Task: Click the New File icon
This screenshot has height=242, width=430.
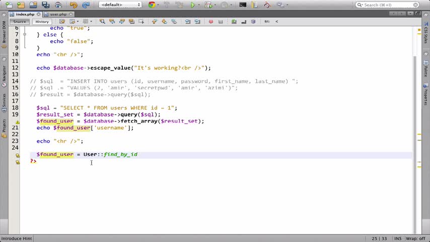Action: pos(9,5)
